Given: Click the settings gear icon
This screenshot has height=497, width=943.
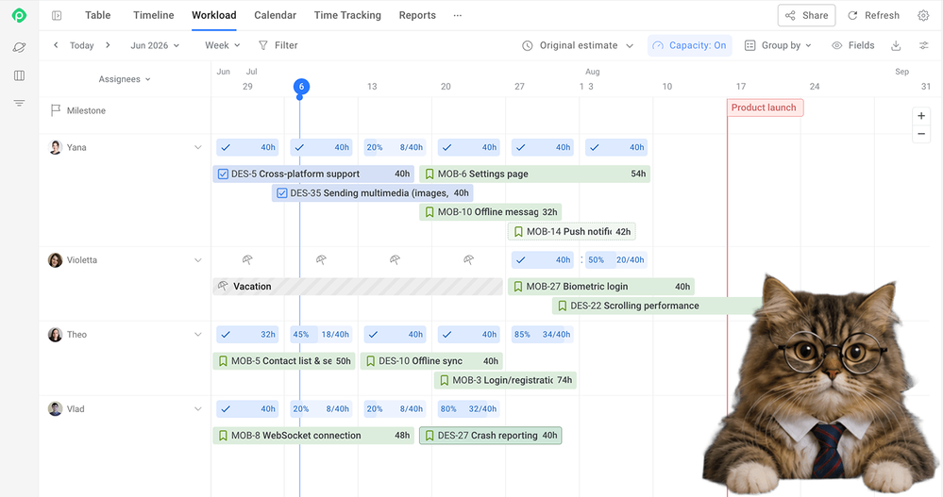Looking at the screenshot, I should click(923, 16).
